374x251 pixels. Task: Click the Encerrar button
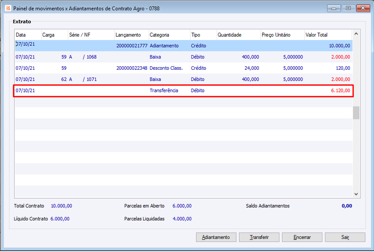point(302,237)
